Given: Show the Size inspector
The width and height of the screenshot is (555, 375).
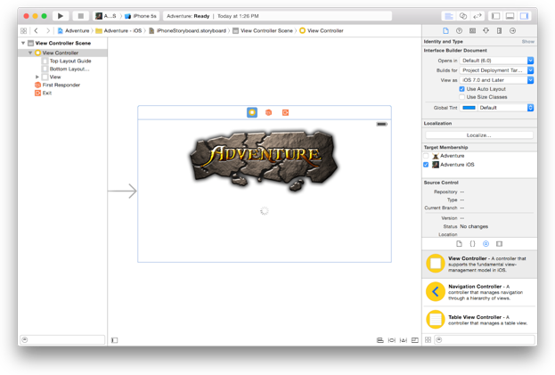Looking at the screenshot, I should point(499,31).
